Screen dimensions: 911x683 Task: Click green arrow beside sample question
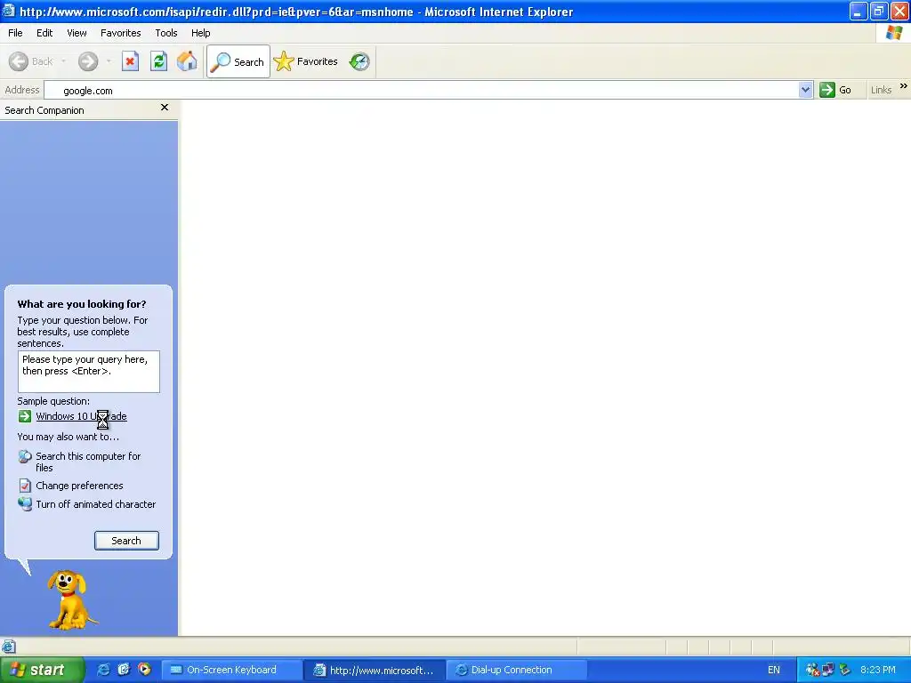click(24, 416)
